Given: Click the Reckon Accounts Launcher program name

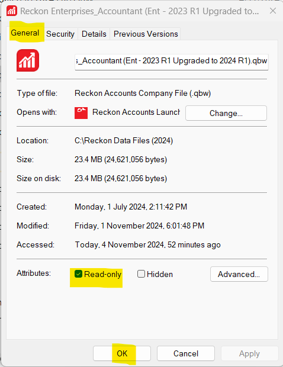Looking at the screenshot, I should tap(136, 112).
